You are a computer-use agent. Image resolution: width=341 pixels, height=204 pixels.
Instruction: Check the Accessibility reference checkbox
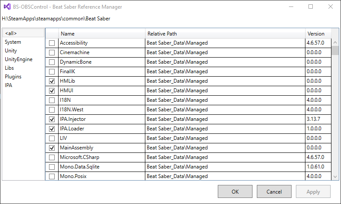click(52, 43)
